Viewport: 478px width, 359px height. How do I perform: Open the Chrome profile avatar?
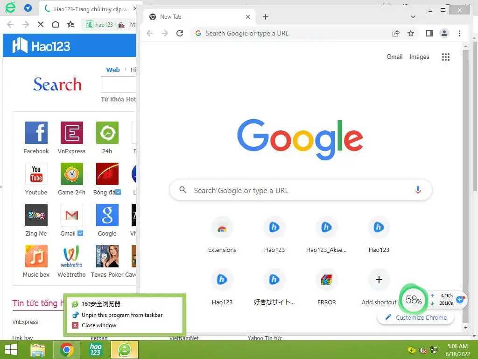pos(444,33)
